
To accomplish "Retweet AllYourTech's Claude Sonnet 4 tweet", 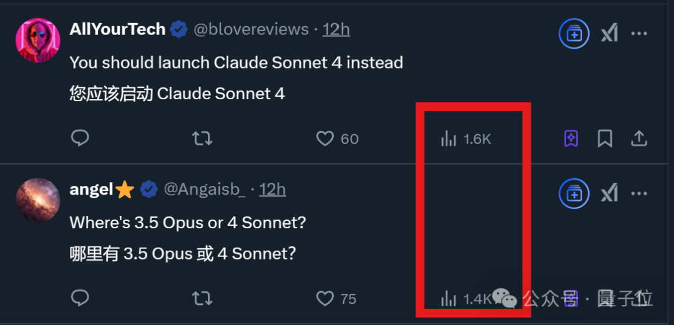I will coord(202,138).
